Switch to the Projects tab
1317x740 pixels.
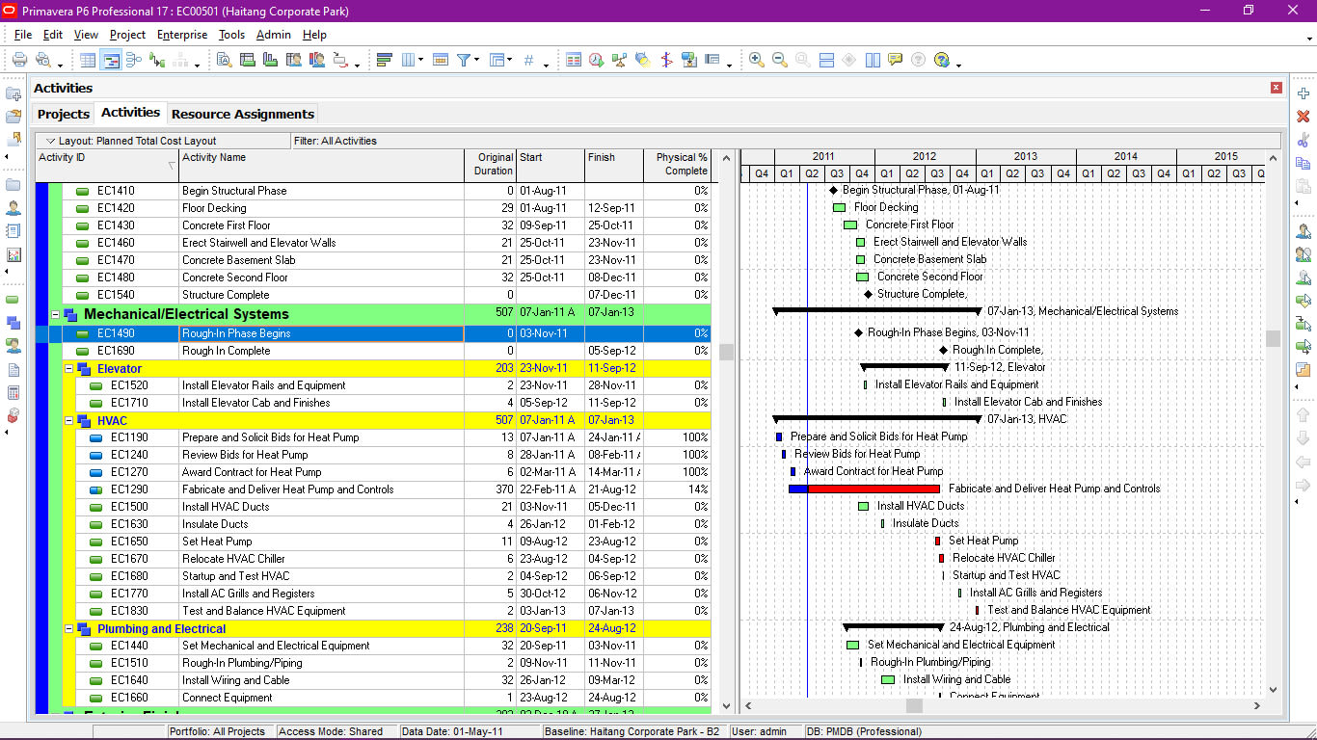(63, 114)
